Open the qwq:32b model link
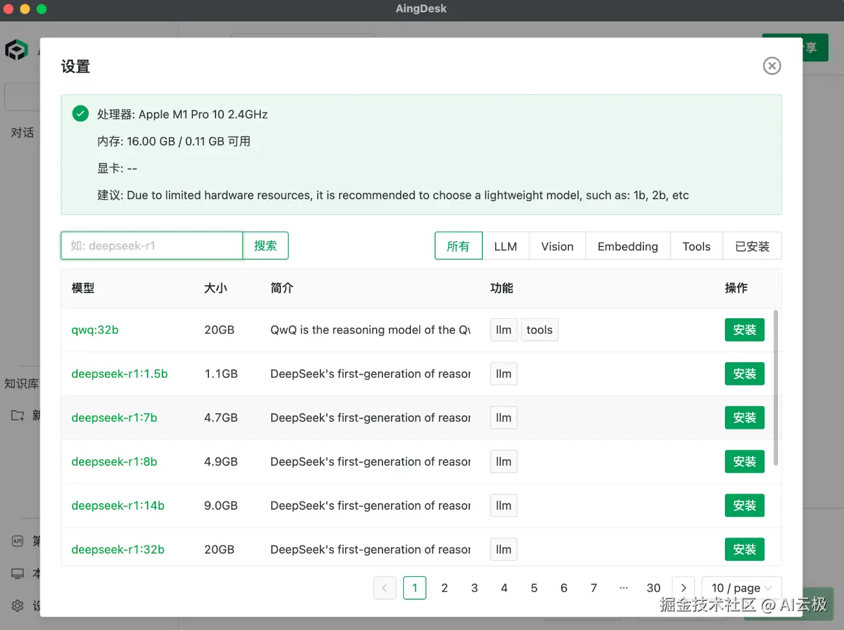The height and width of the screenshot is (630, 844). click(x=95, y=330)
